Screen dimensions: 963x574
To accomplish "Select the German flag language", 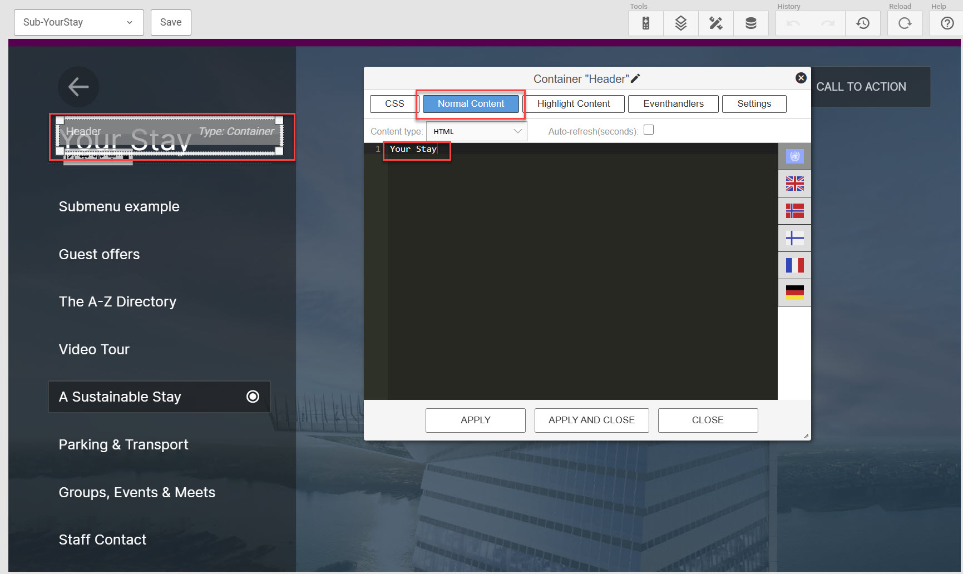I will 794,293.
